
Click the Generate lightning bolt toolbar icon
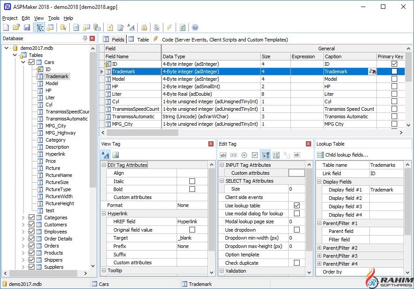[169, 28]
